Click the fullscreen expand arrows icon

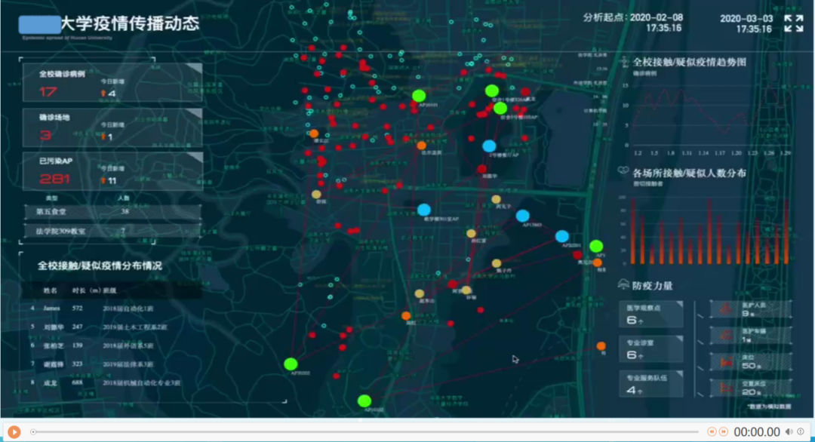tap(793, 23)
